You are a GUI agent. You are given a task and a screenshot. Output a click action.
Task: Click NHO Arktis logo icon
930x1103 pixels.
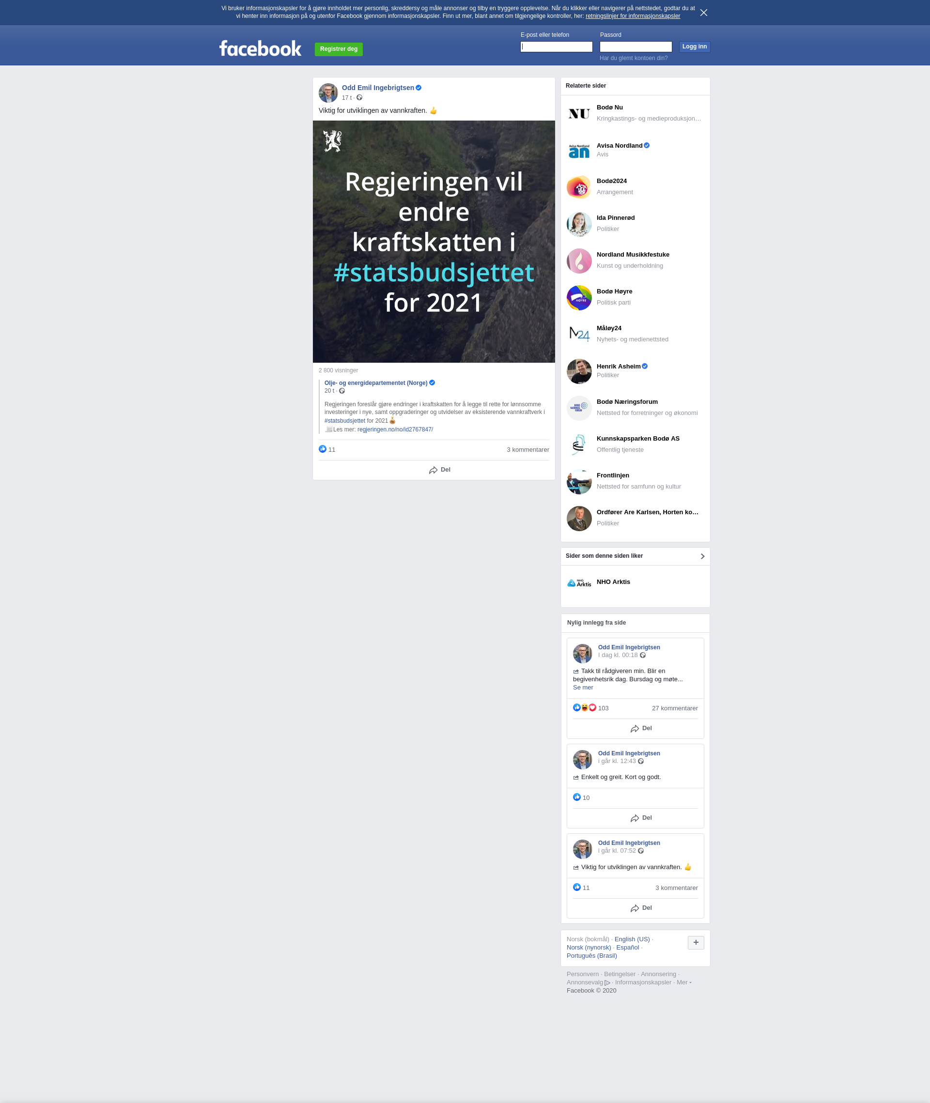[578, 583]
